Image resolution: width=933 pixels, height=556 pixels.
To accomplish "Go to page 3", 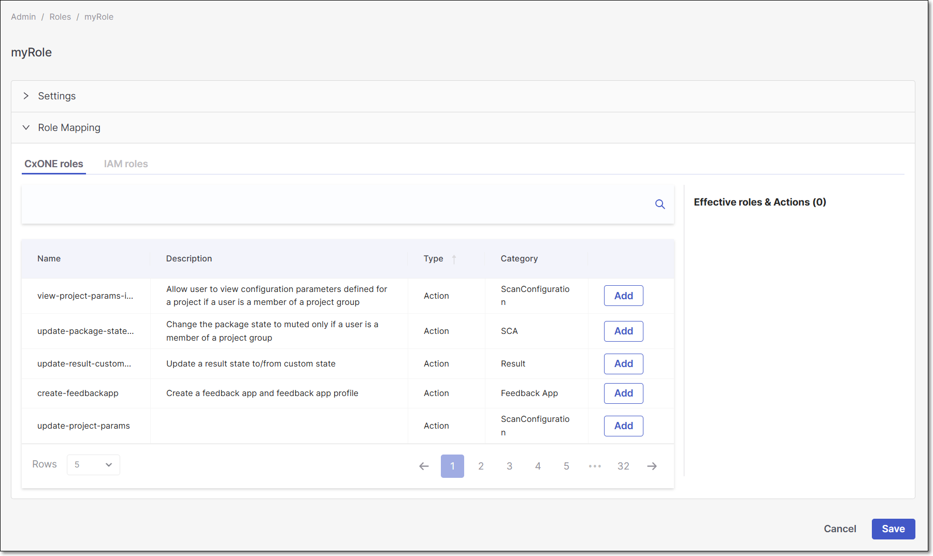I will point(509,466).
